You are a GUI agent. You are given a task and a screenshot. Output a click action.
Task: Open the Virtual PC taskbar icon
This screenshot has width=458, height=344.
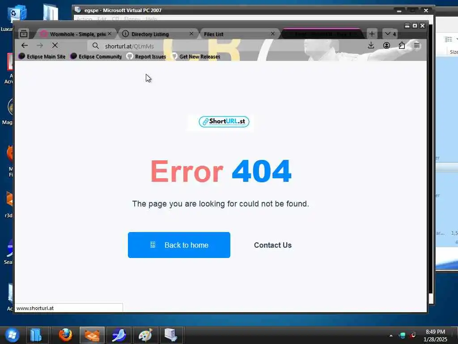171,335
